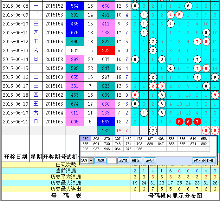The image size is (220, 201).
Task: Select number 874 in the popup list
Action: (193, 144)
